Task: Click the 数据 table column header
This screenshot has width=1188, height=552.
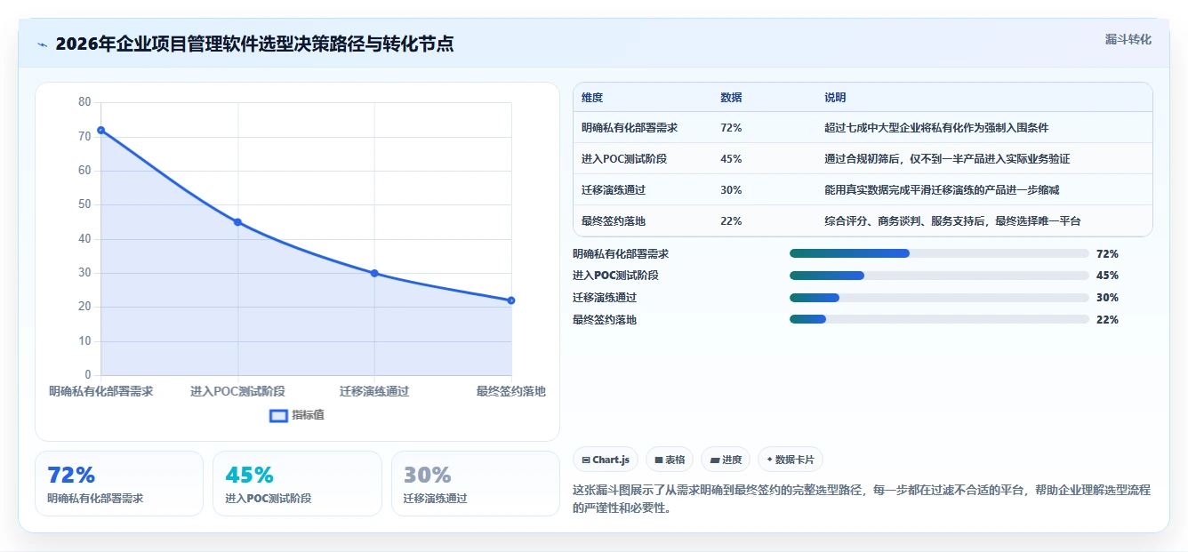Action: (731, 98)
